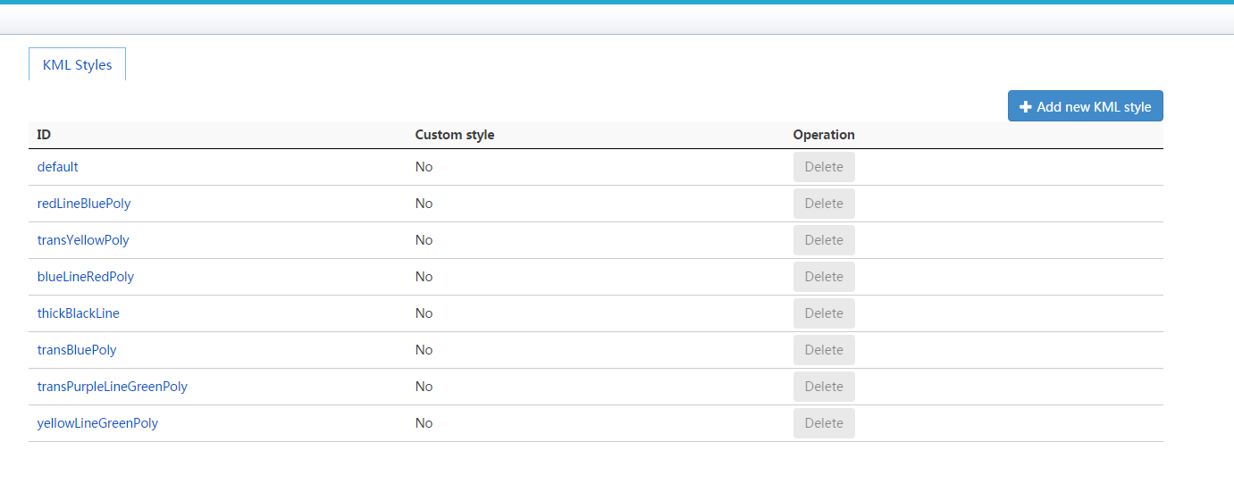This screenshot has height=492, width=1234.
Task: Click the Add new KML style button
Action: pos(1085,106)
